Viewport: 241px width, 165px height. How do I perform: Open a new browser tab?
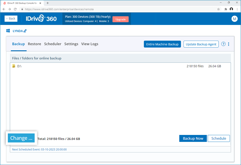pos(48,3)
